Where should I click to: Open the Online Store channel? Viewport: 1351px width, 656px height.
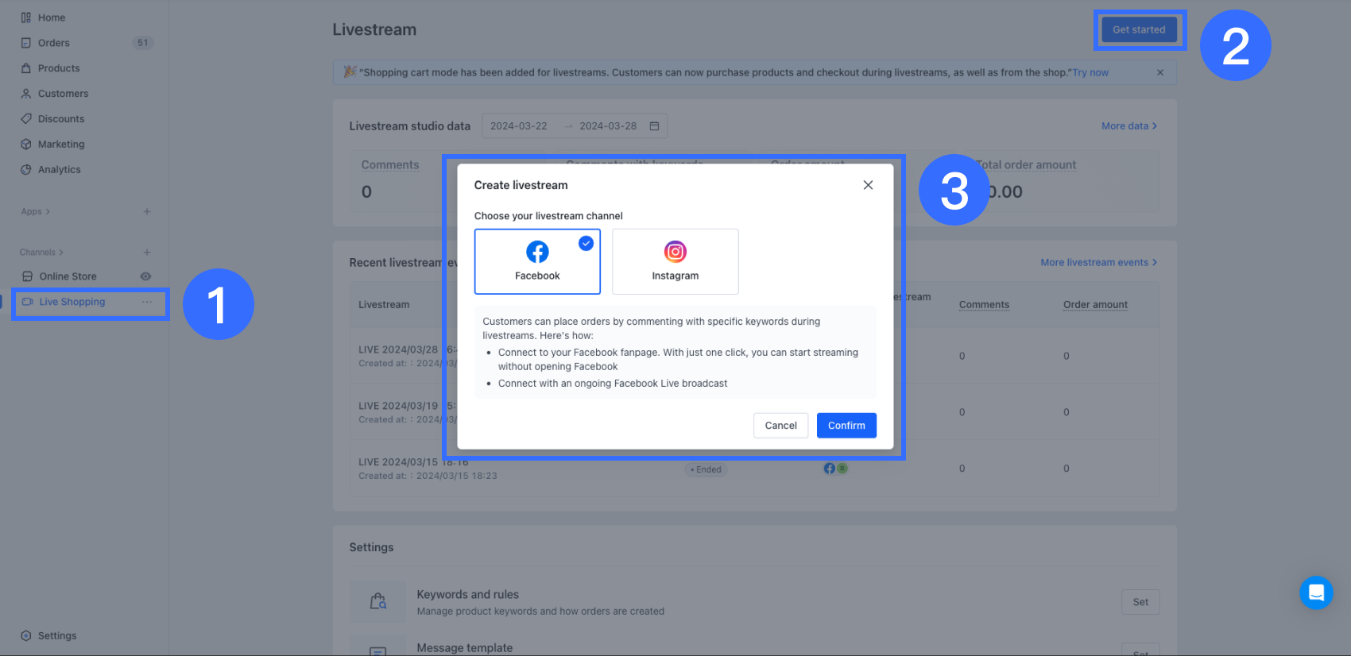pyautogui.click(x=68, y=276)
